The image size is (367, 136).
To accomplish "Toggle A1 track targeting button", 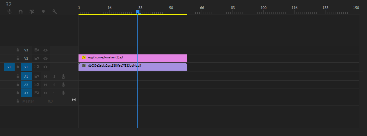I will (x=26, y=76).
